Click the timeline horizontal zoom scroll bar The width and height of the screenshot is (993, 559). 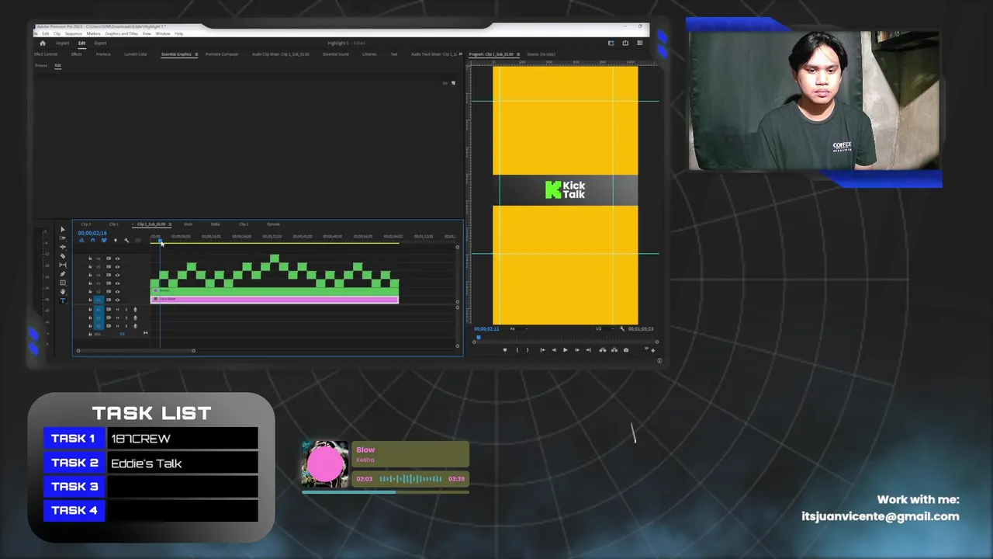tap(136, 350)
